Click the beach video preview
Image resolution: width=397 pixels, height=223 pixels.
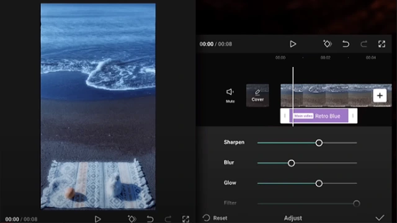pyautogui.click(x=98, y=107)
